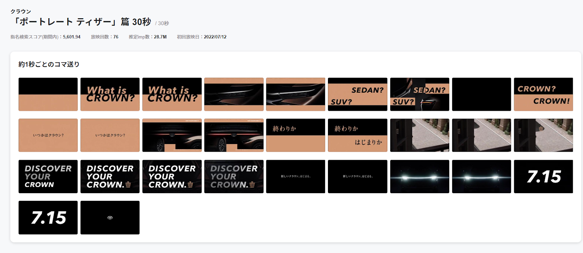Screen dimensions: 583x253
Task: Select the brighter car body close-up frame
Action: (296, 94)
